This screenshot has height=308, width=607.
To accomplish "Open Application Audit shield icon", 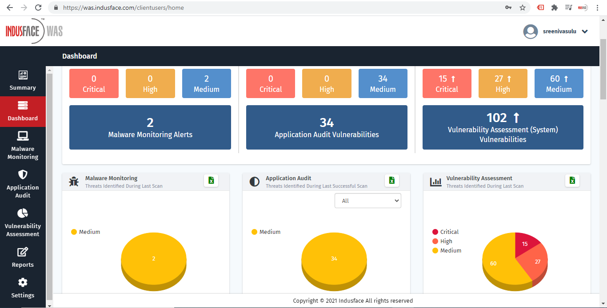I will 23,174.
